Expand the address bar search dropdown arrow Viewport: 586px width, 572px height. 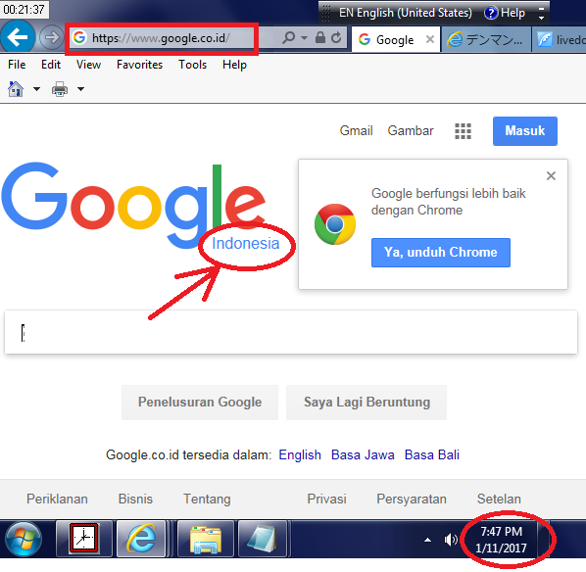coord(304,38)
